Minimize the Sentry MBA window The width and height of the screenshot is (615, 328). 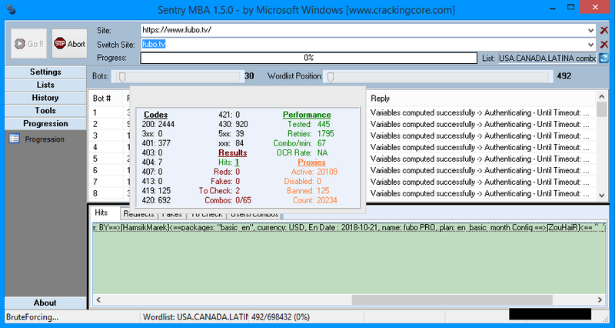tap(553, 7)
